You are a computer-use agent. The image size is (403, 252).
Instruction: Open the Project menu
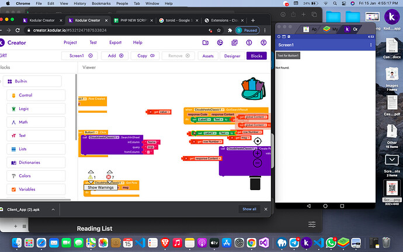[70, 42]
